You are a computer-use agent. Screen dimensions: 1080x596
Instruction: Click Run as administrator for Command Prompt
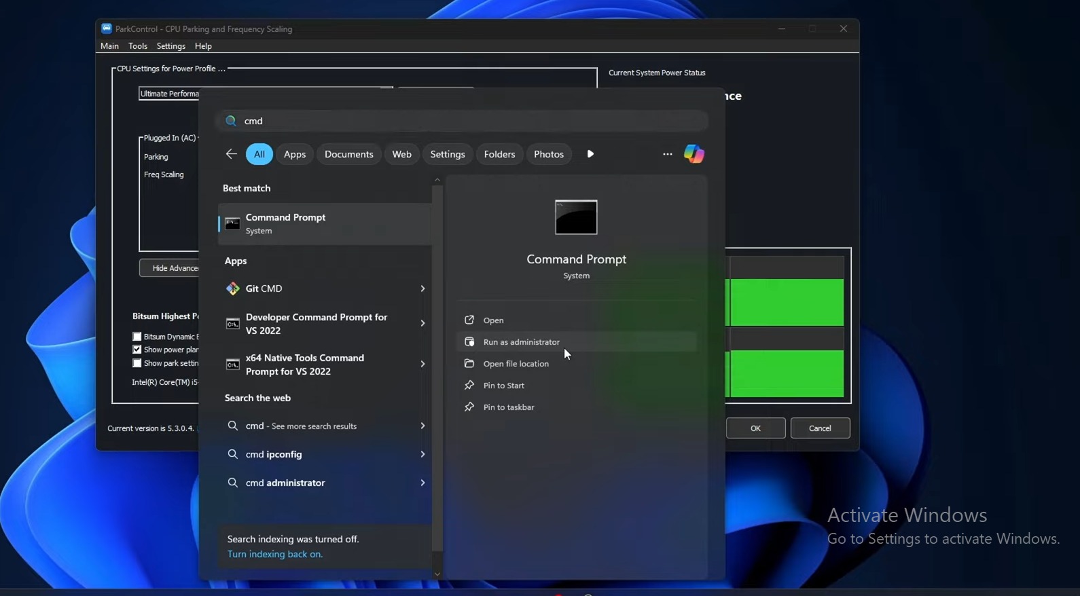[x=577, y=342]
